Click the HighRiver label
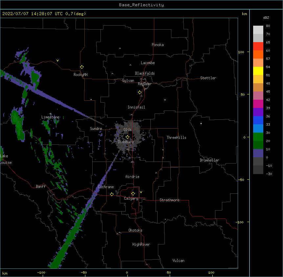The width and height of the screenshot is (283, 277). 141,244
